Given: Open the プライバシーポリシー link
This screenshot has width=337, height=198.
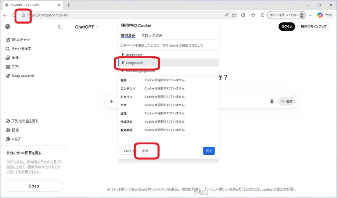Looking at the screenshot, I should pyautogui.click(x=217, y=190).
